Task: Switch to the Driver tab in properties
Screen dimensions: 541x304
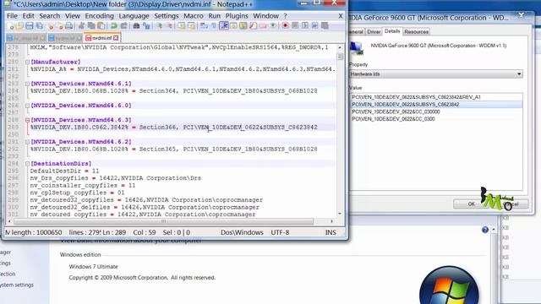Action: point(374,32)
